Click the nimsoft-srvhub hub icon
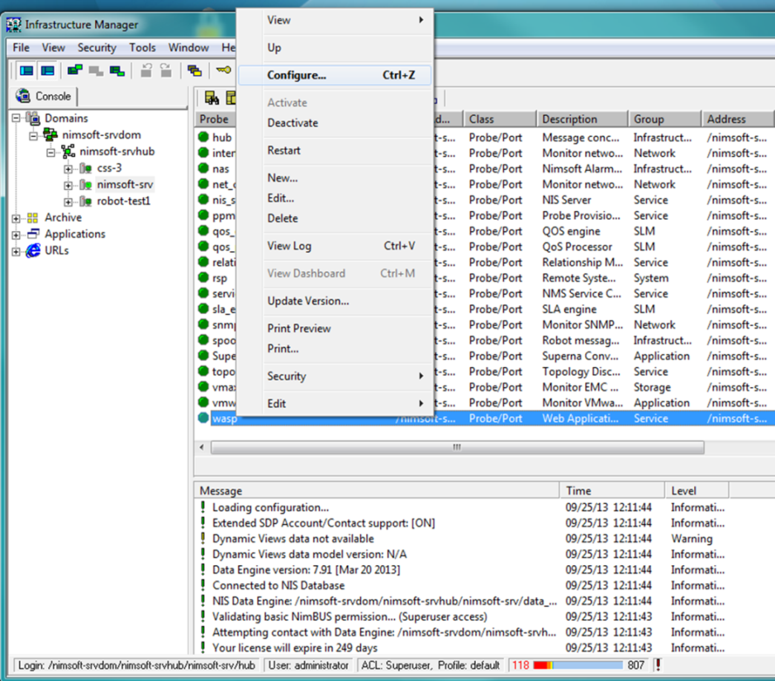The height and width of the screenshot is (681, 775). (68, 151)
